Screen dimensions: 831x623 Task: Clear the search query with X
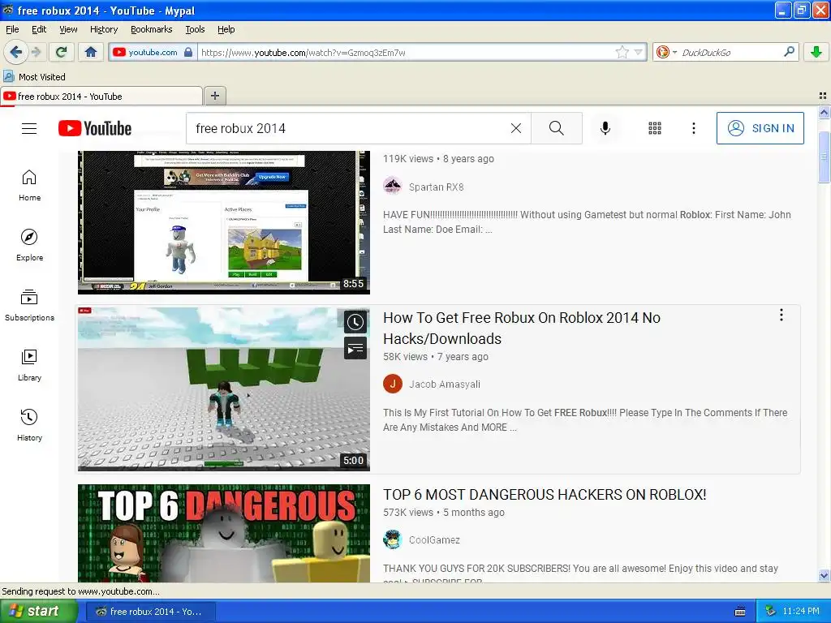(x=515, y=128)
